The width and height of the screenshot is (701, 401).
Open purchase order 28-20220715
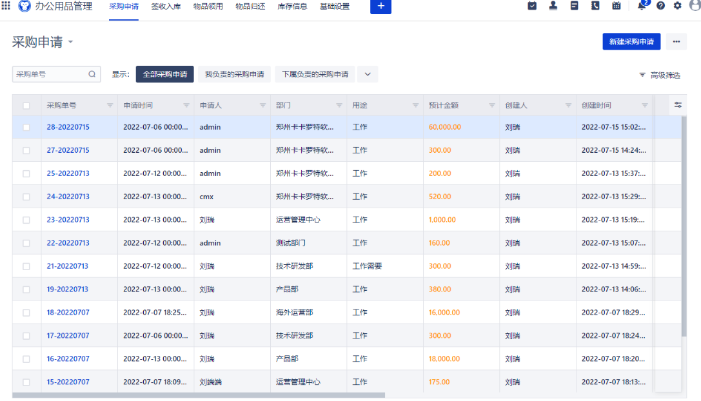point(68,127)
